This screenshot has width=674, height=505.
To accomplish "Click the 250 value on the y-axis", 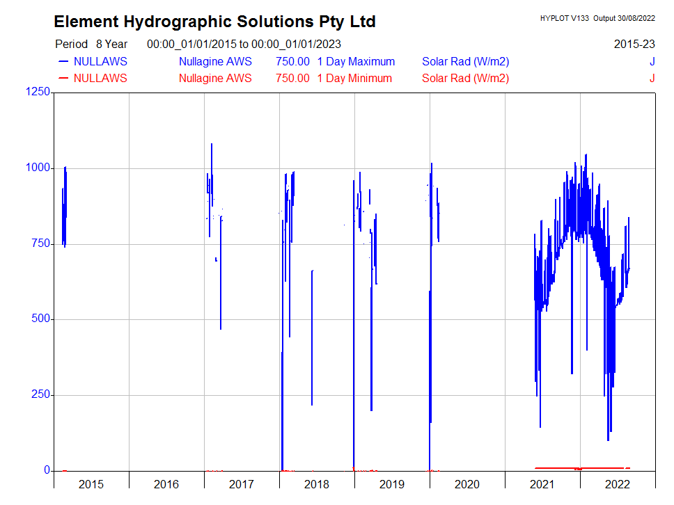I will (x=40, y=394).
